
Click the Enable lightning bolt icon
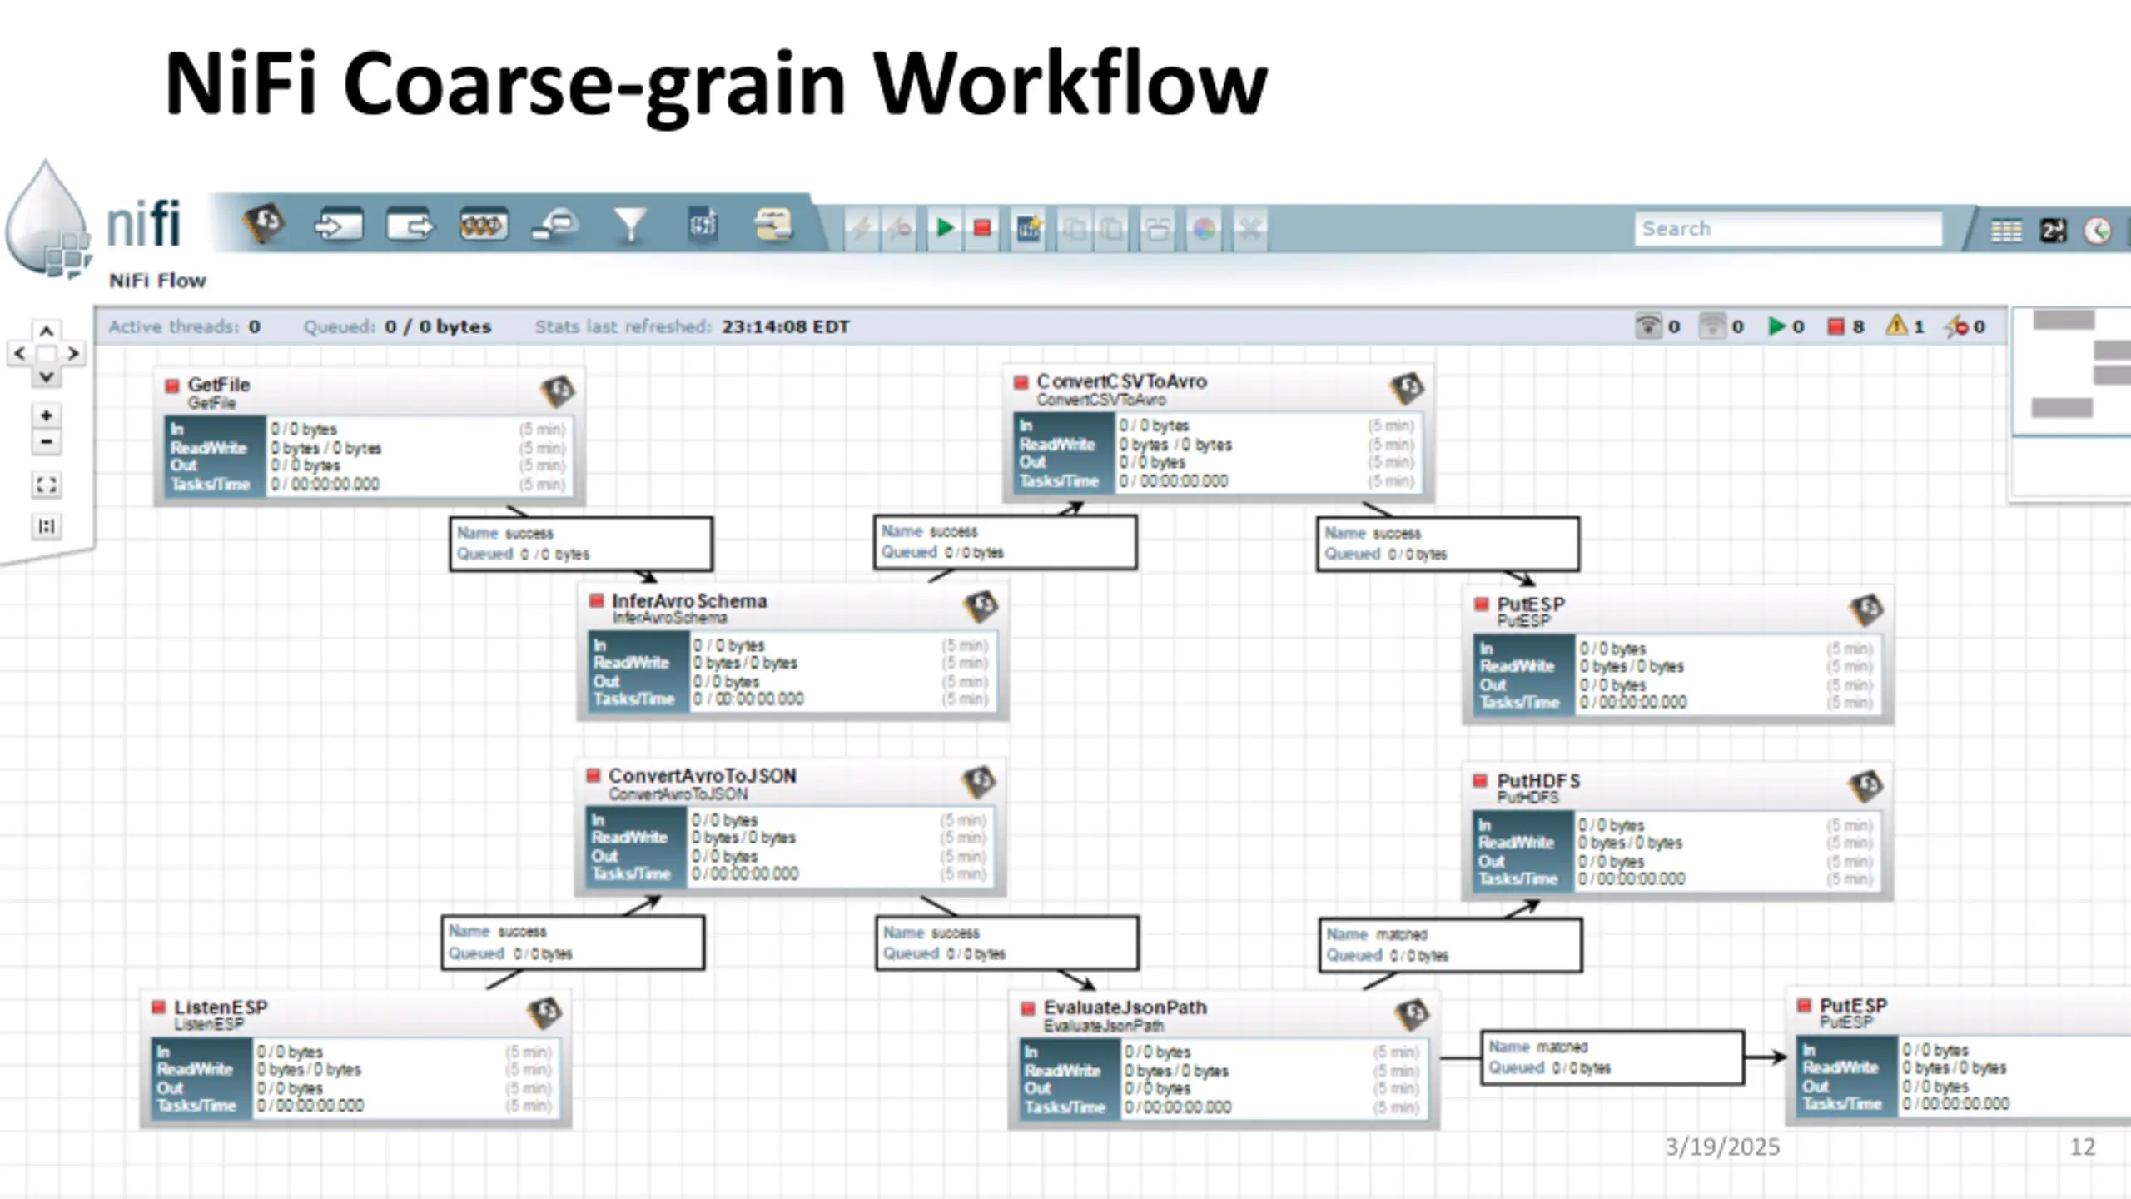(862, 228)
